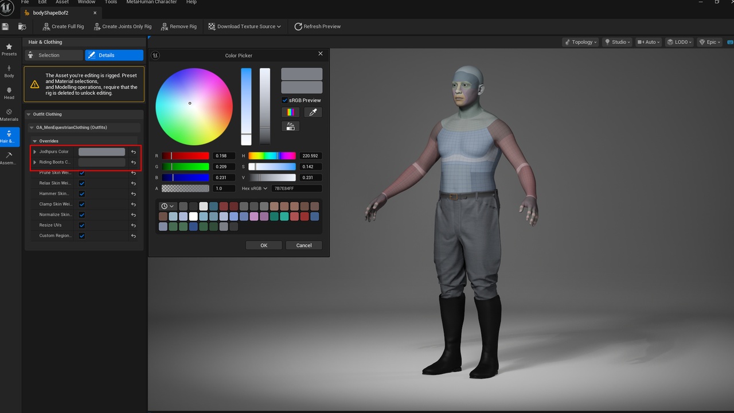Toggle sRGB Preview checkbox
734x413 pixels.
[284, 100]
